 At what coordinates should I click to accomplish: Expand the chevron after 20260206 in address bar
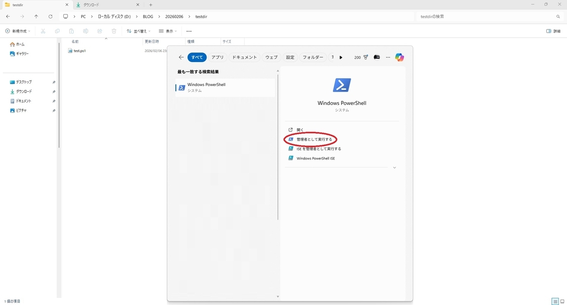(x=189, y=17)
